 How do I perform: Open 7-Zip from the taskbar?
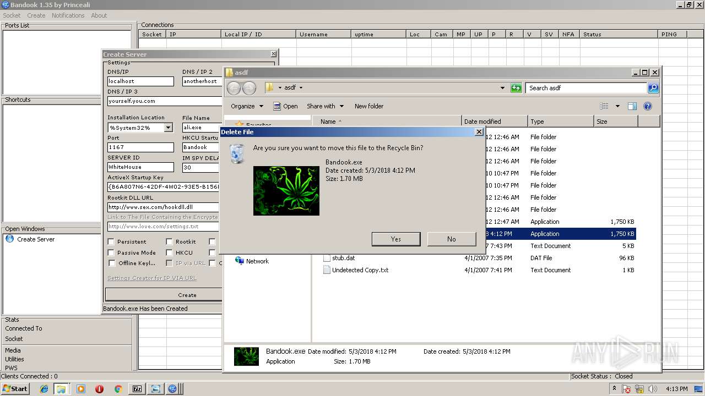tap(137, 389)
